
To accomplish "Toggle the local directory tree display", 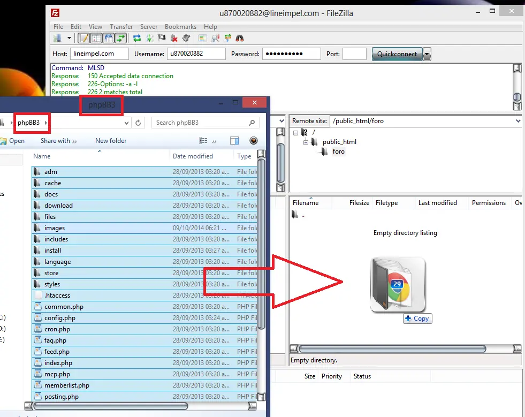I will point(96,38).
